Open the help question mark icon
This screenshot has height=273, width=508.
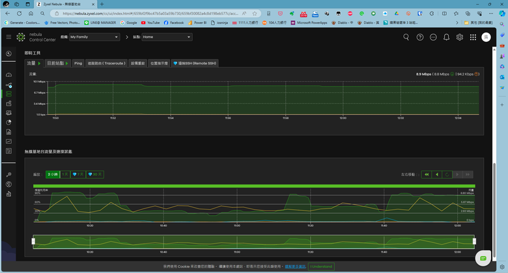coord(419,37)
